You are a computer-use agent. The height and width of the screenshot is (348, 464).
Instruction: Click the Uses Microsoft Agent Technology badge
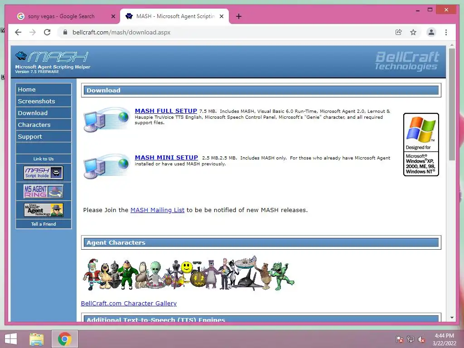click(x=43, y=210)
